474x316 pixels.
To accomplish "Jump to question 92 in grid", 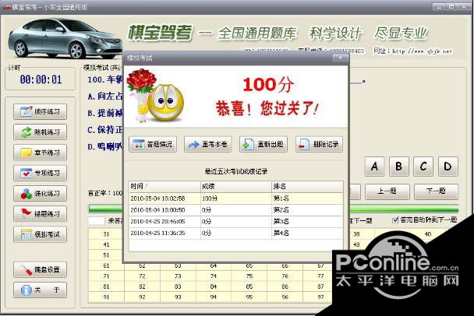I will point(142,297).
